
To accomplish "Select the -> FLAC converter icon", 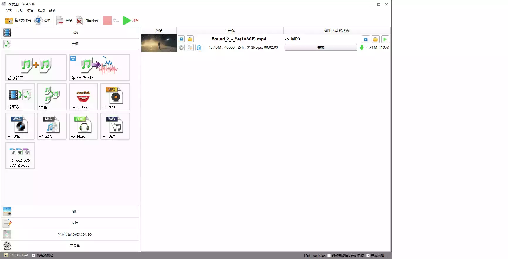I will tap(83, 126).
